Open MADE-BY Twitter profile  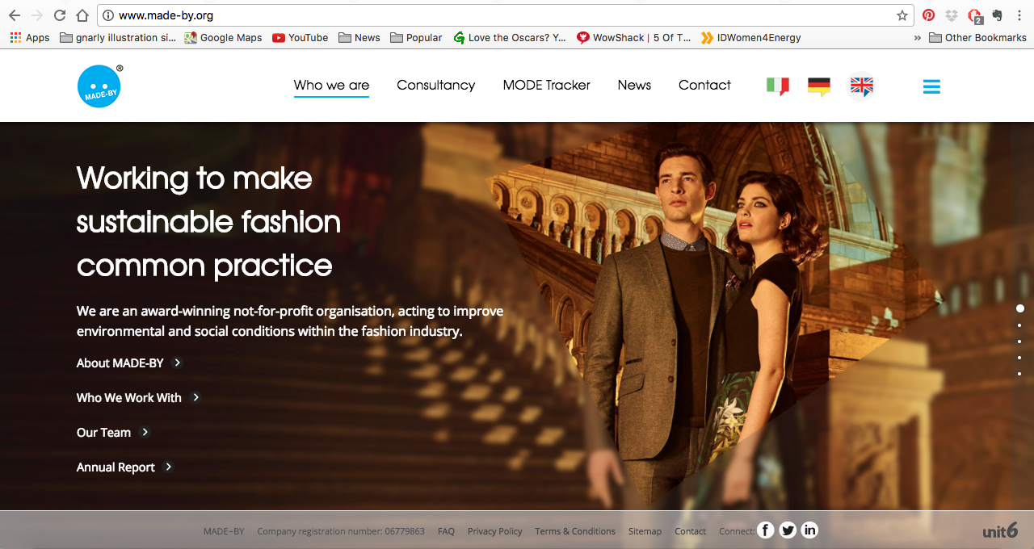pyautogui.click(x=788, y=530)
